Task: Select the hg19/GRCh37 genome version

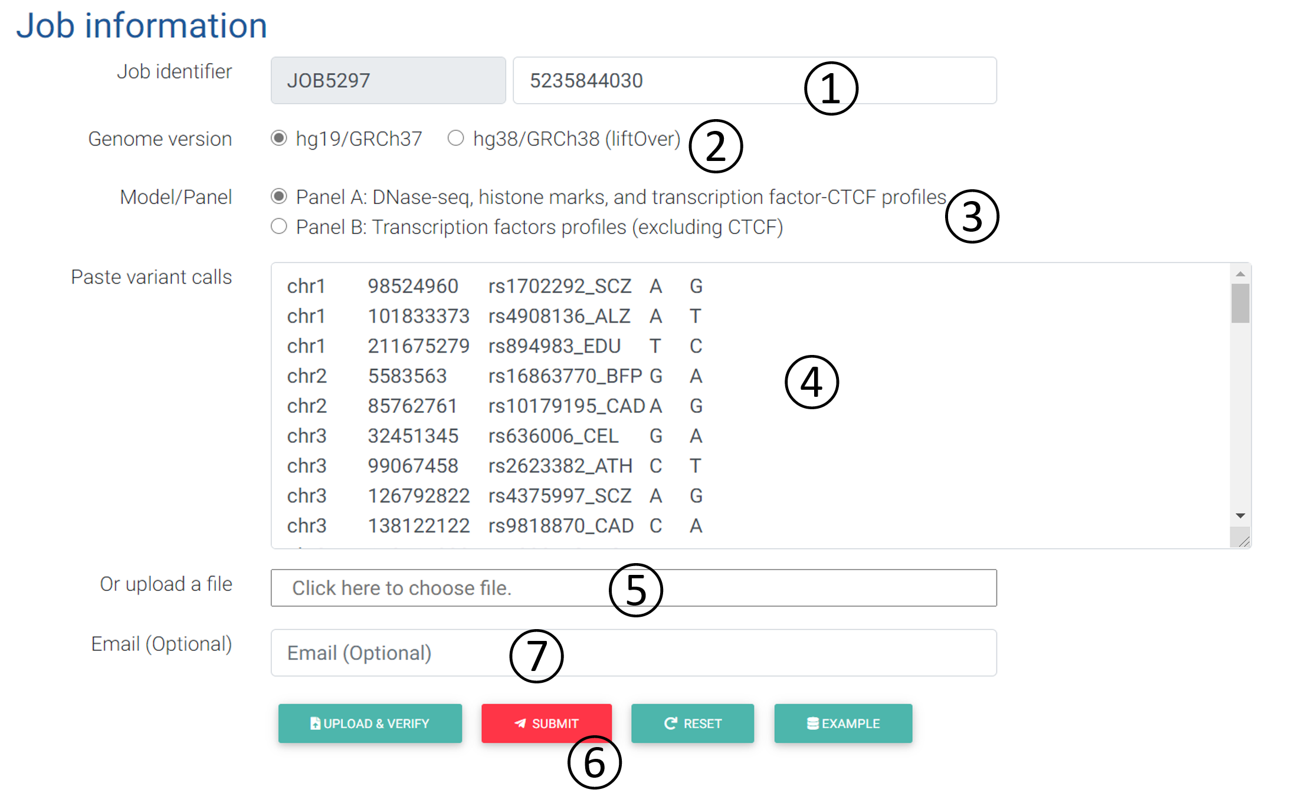Action: pyautogui.click(x=279, y=138)
